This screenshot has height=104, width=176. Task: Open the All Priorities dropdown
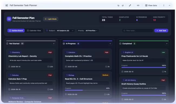click(88, 30)
